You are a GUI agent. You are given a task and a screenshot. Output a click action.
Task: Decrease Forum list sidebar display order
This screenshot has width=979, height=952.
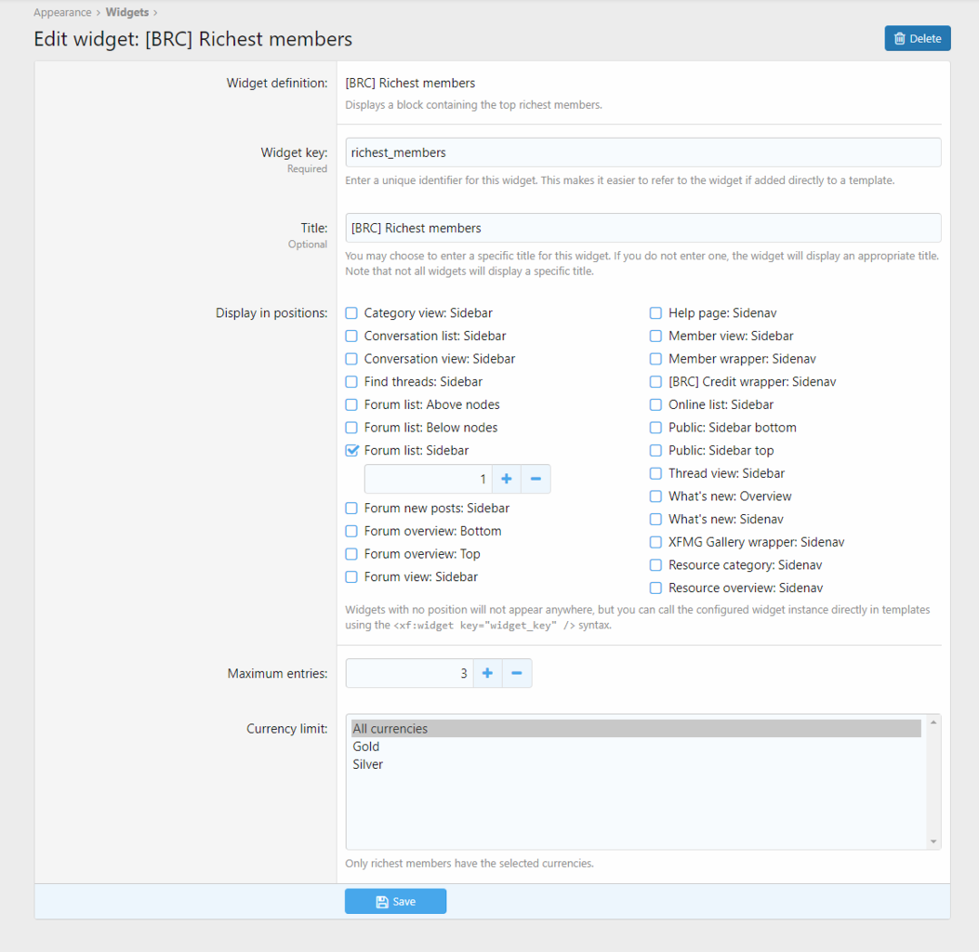point(536,479)
